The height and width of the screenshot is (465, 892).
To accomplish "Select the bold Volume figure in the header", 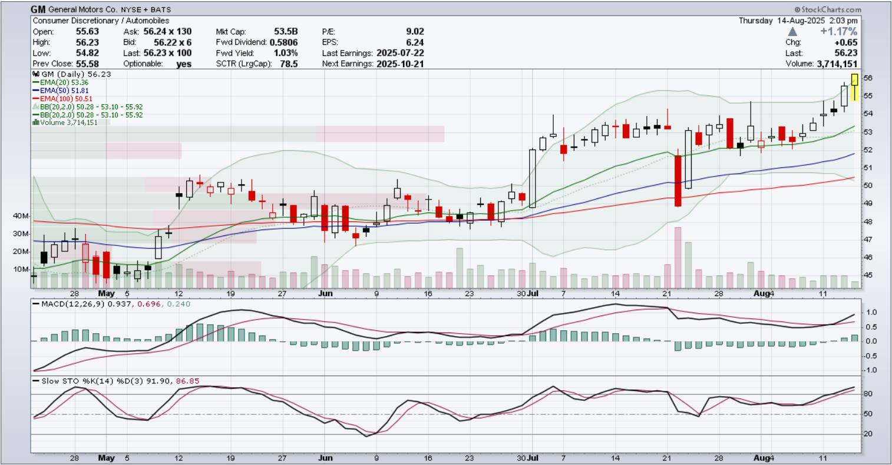I will tap(837, 64).
